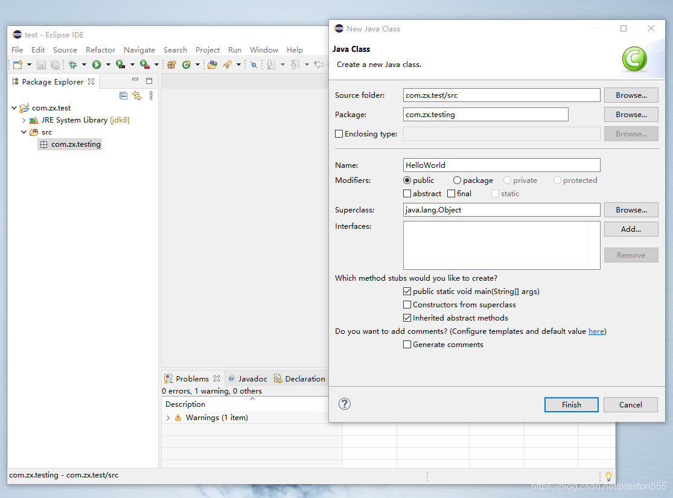Click the Open Type icon

(212, 65)
